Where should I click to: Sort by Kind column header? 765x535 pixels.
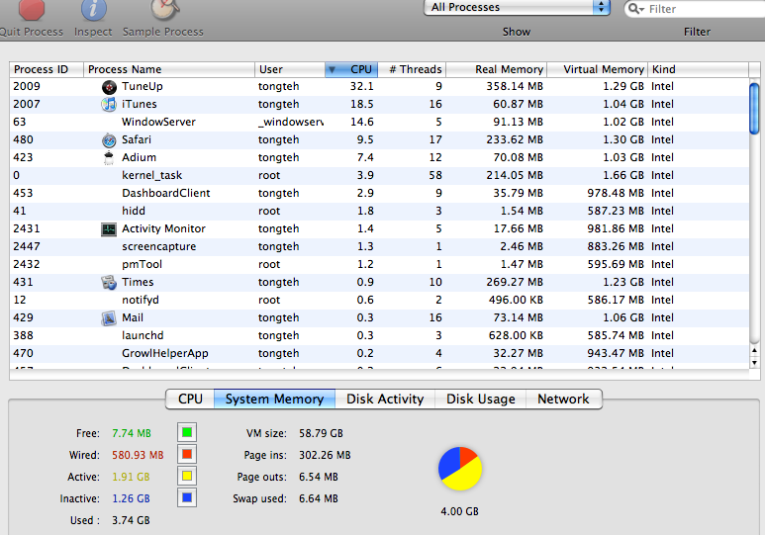(698, 69)
